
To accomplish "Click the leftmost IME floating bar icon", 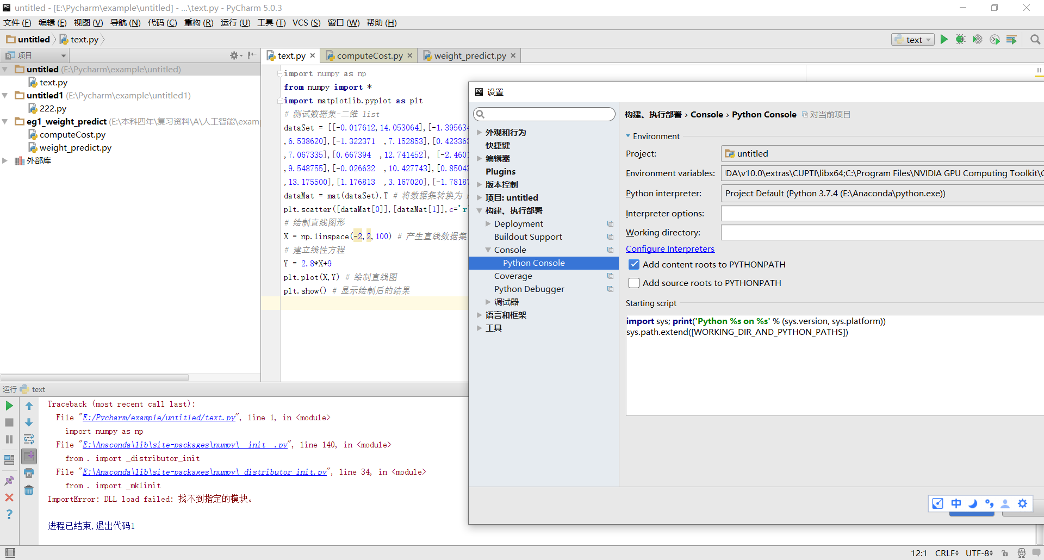I will click(938, 503).
